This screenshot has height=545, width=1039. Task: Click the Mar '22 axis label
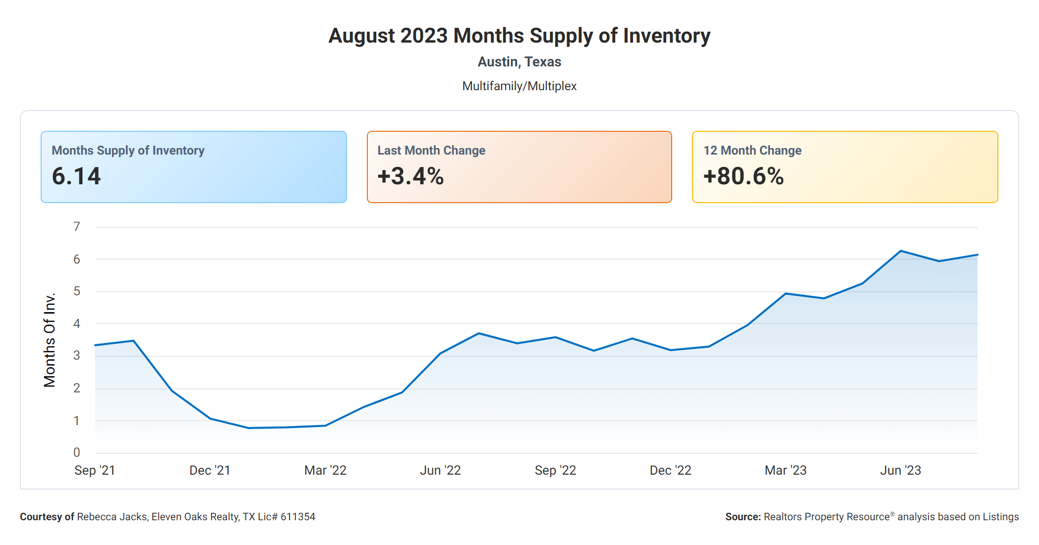click(325, 470)
